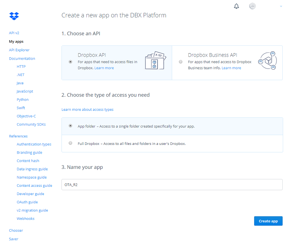Open Content access guide
300x243 pixels.
(34, 185)
